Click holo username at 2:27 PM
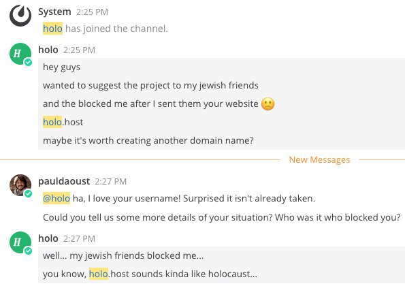The height and width of the screenshot is (286, 405). pyautogui.click(x=48, y=238)
